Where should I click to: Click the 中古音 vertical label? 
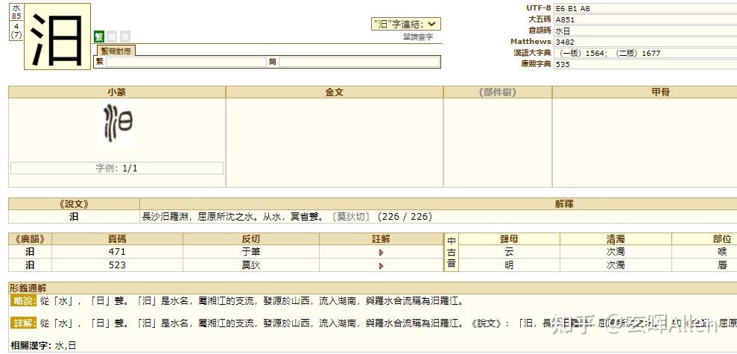452,253
